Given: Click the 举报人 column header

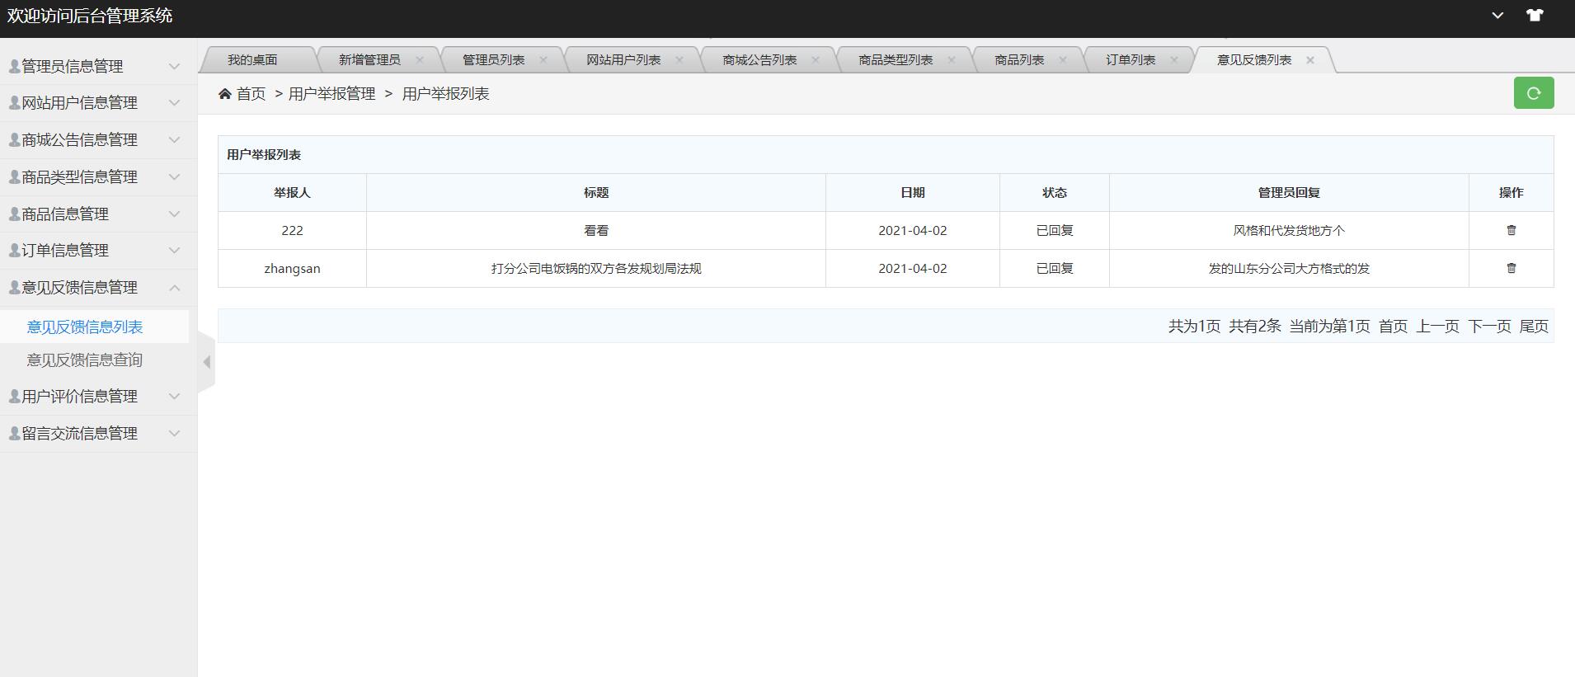Looking at the screenshot, I should point(292,193).
